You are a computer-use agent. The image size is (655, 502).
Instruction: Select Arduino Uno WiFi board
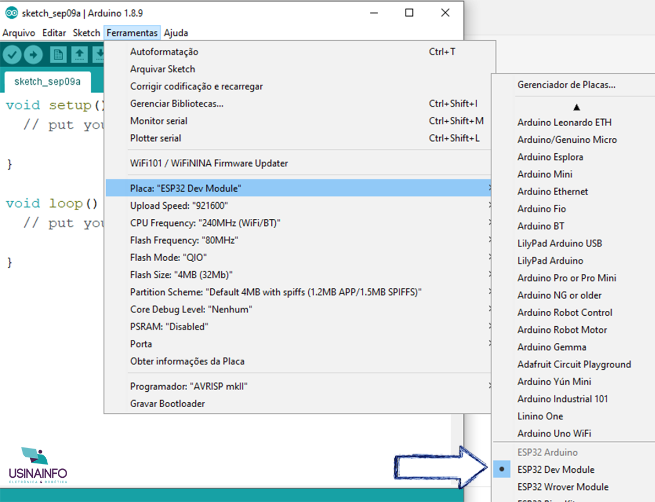click(x=574, y=433)
